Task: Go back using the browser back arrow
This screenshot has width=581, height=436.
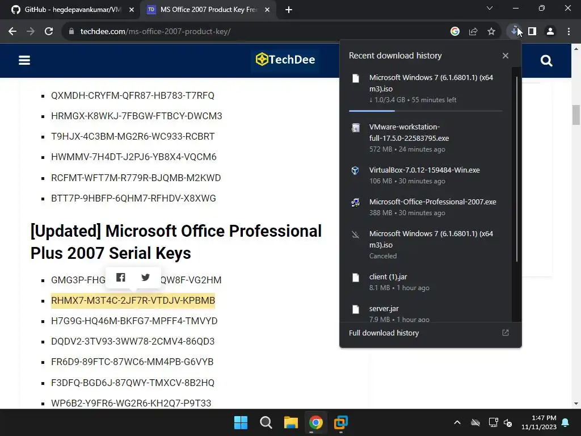Action: coord(12,32)
